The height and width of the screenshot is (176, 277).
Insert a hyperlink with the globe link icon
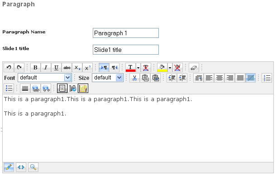point(35,88)
